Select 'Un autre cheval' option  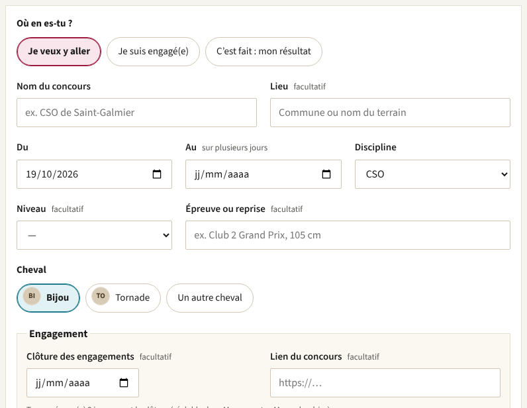coord(210,297)
